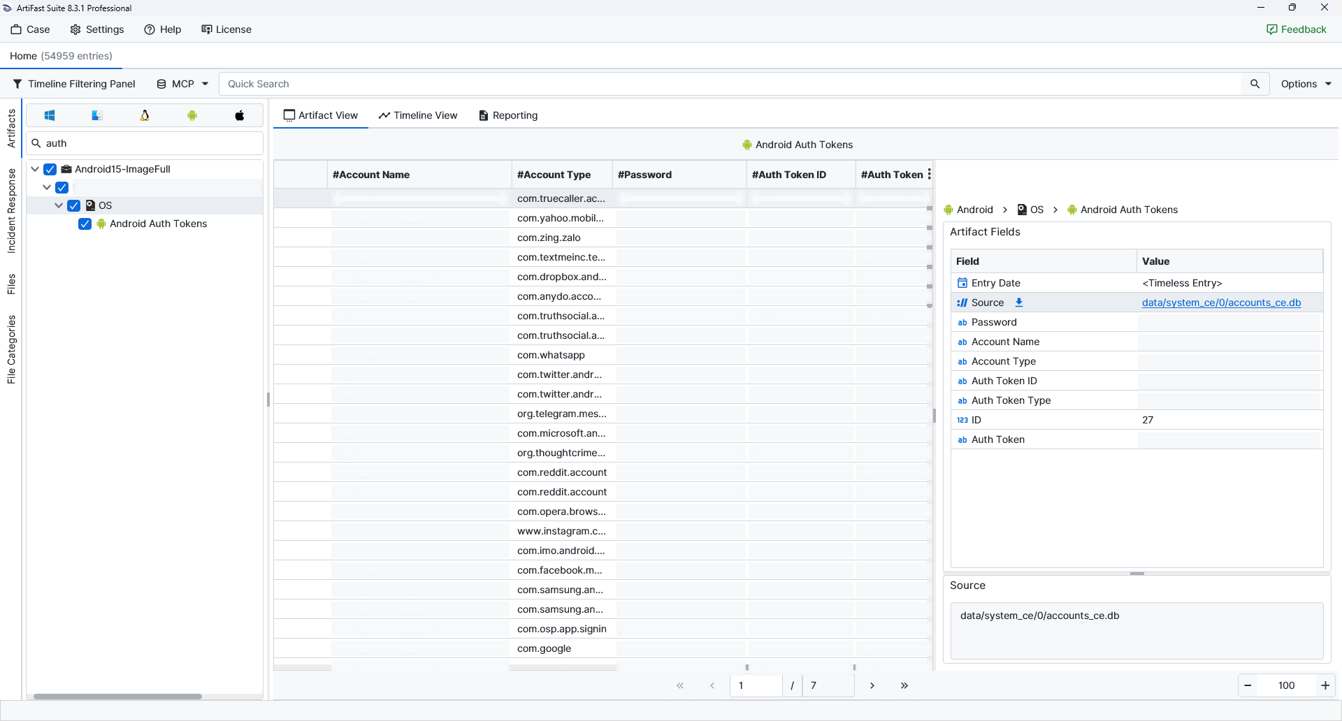
Task: Jump to the last page
Action: [x=904, y=685]
